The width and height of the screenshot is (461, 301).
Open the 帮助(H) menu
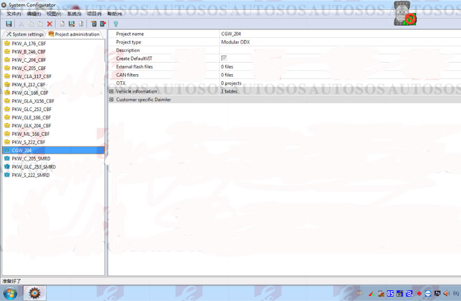coord(114,14)
